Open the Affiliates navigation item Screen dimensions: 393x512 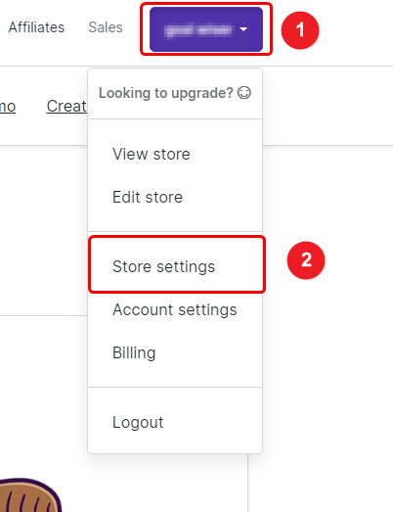36,27
